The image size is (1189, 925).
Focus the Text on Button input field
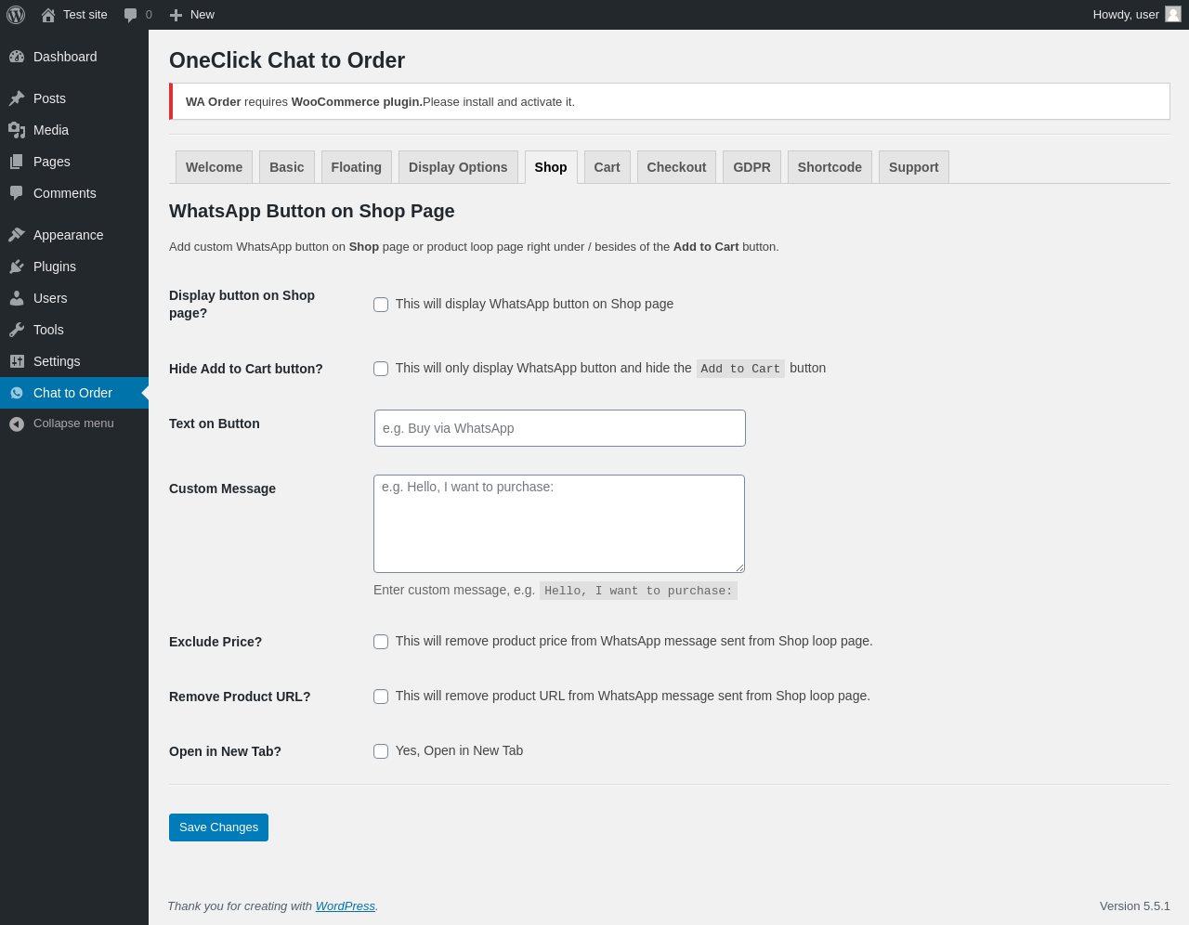(560, 428)
